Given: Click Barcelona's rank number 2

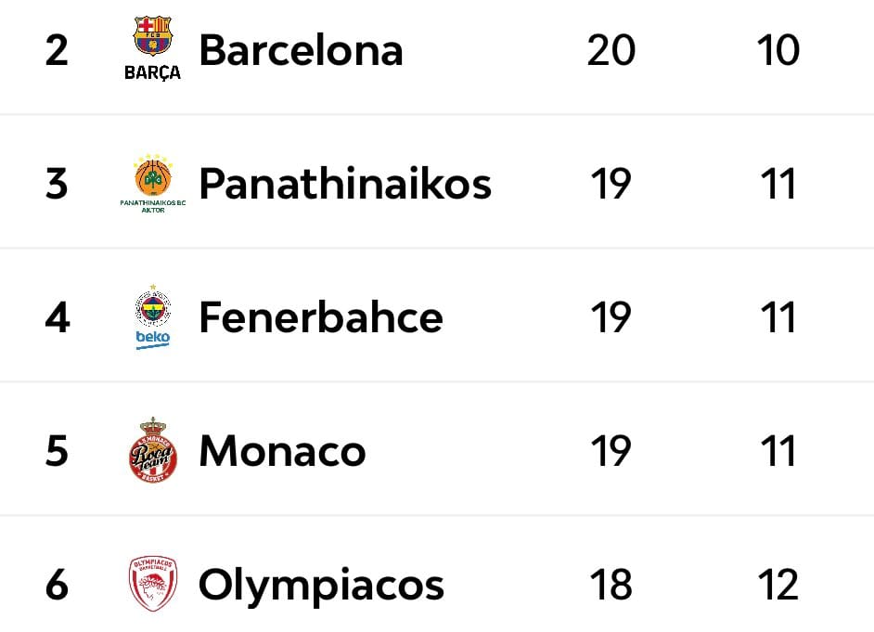Looking at the screenshot, I should (x=57, y=51).
